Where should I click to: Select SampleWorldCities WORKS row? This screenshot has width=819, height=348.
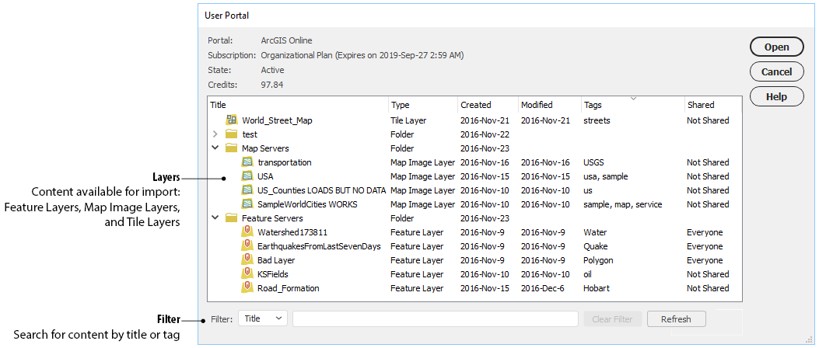click(474, 204)
